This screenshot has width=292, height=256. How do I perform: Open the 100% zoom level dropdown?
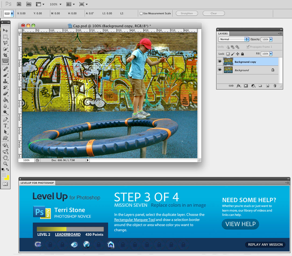(55, 4)
